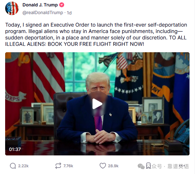Like the post with the heart icon

click(x=103, y=166)
